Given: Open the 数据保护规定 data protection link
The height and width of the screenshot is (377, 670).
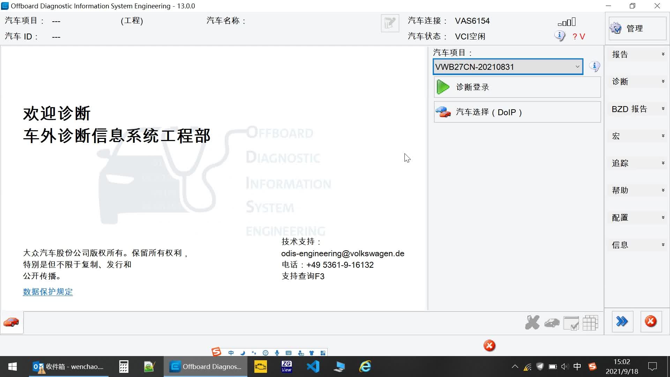Looking at the screenshot, I should [48, 292].
